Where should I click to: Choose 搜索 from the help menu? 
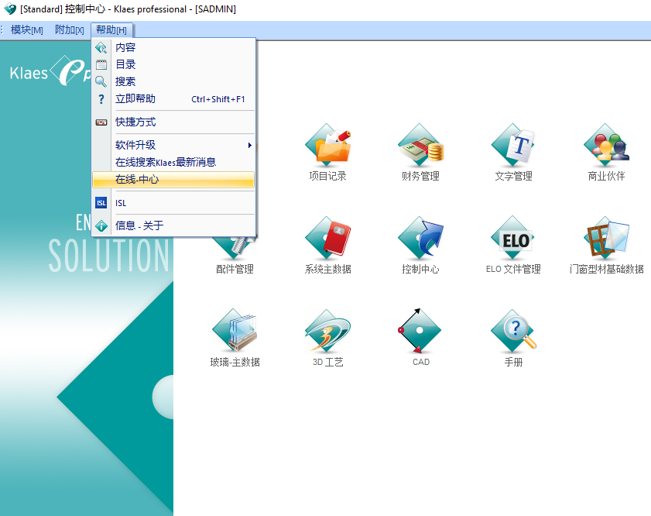pyautogui.click(x=173, y=81)
